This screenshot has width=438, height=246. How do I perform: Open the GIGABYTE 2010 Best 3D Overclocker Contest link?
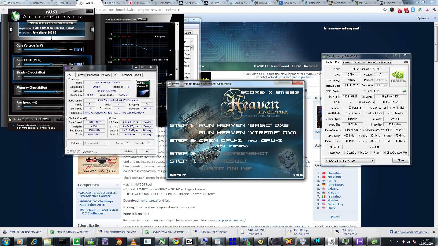click(98, 194)
